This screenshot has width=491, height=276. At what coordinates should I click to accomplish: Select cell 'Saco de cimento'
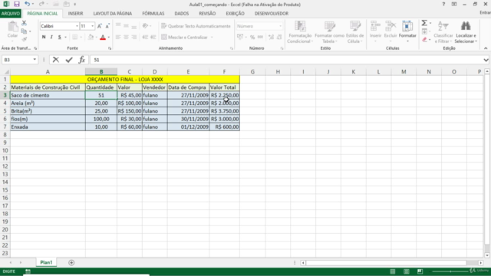point(48,95)
